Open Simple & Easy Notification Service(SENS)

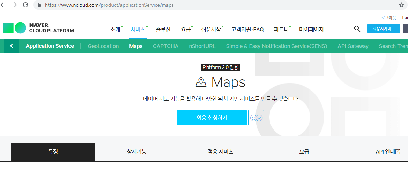click(277, 46)
